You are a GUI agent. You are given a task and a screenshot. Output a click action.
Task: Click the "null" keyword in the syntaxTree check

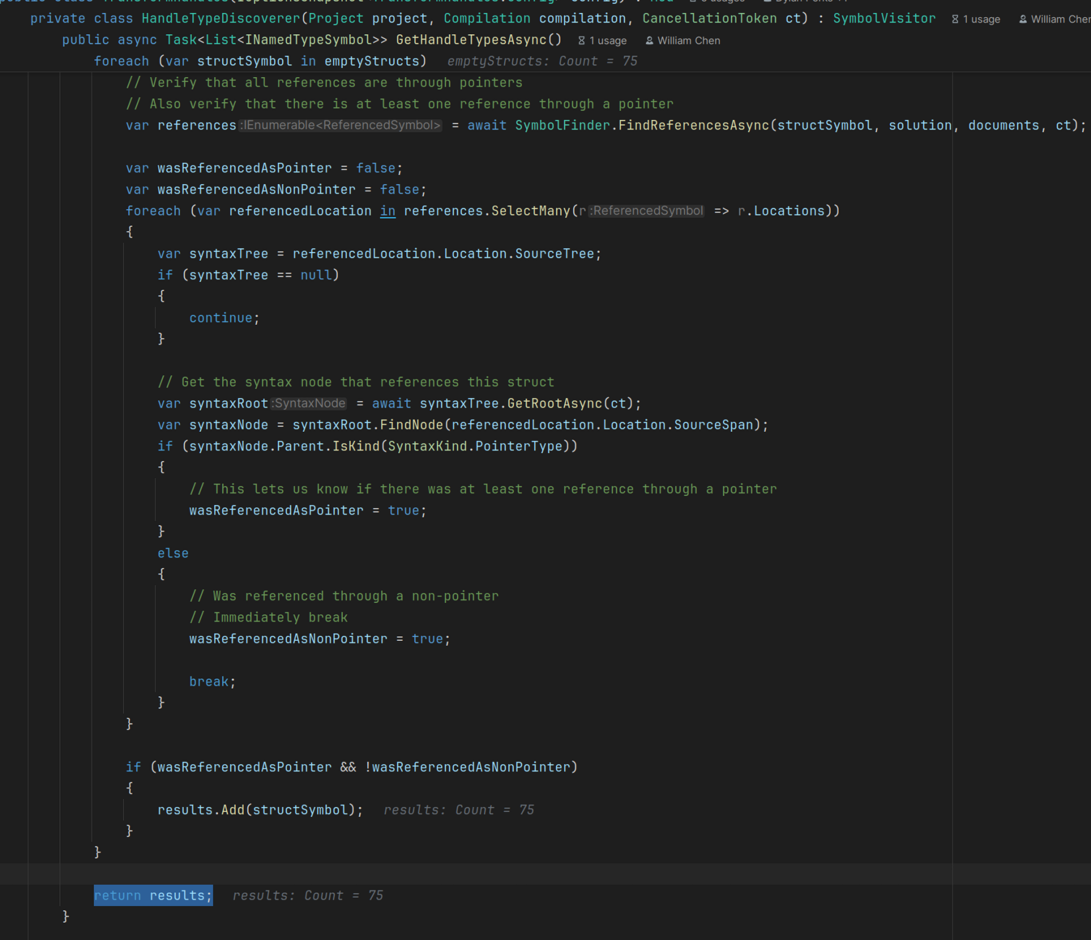316,275
